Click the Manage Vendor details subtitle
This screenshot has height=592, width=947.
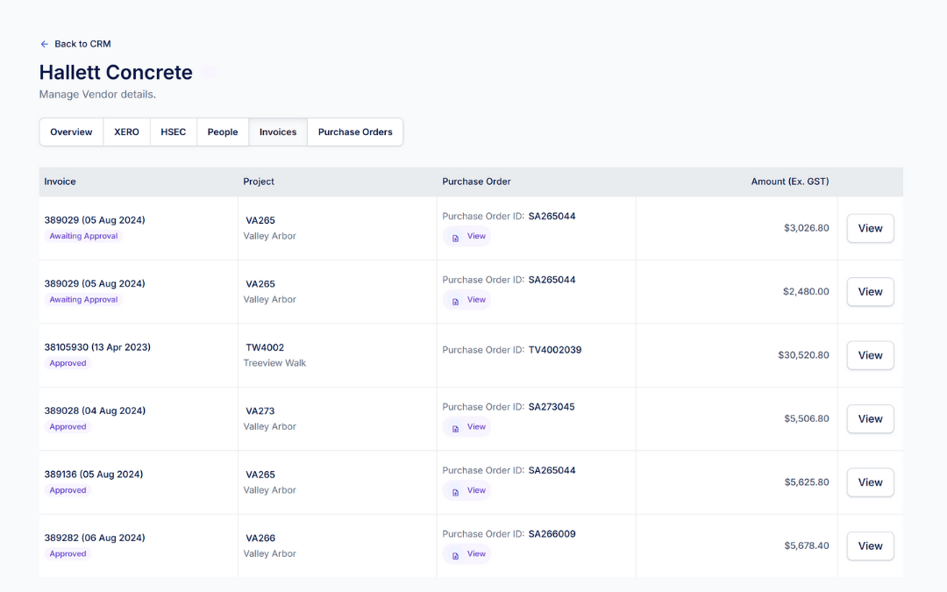pos(97,94)
